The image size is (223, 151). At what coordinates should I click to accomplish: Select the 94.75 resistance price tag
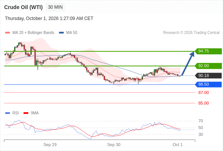[208, 51]
